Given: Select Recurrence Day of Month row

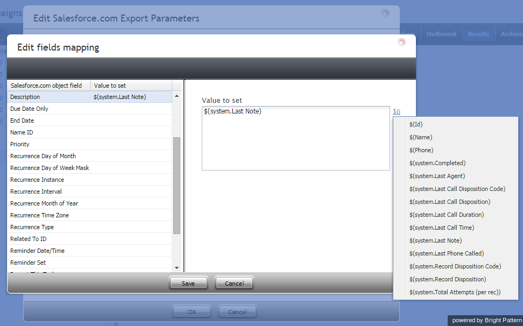Looking at the screenshot, I should pyautogui.click(x=89, y=156).
